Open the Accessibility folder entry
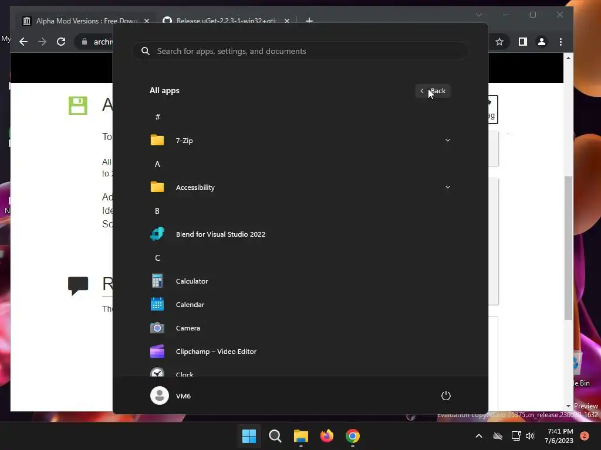 click(300, 187)
